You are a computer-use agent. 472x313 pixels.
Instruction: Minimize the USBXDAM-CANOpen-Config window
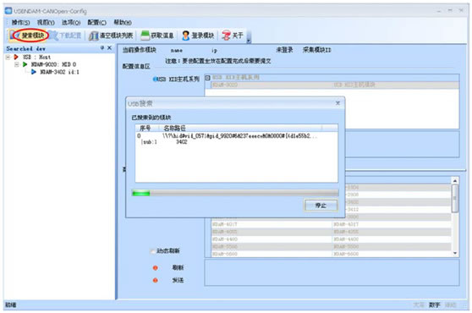click(439, 11)
